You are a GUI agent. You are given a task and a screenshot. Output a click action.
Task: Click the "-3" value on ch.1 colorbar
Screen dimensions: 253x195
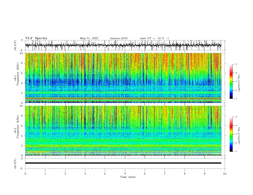pyautogui.click(x=235, y=64)
